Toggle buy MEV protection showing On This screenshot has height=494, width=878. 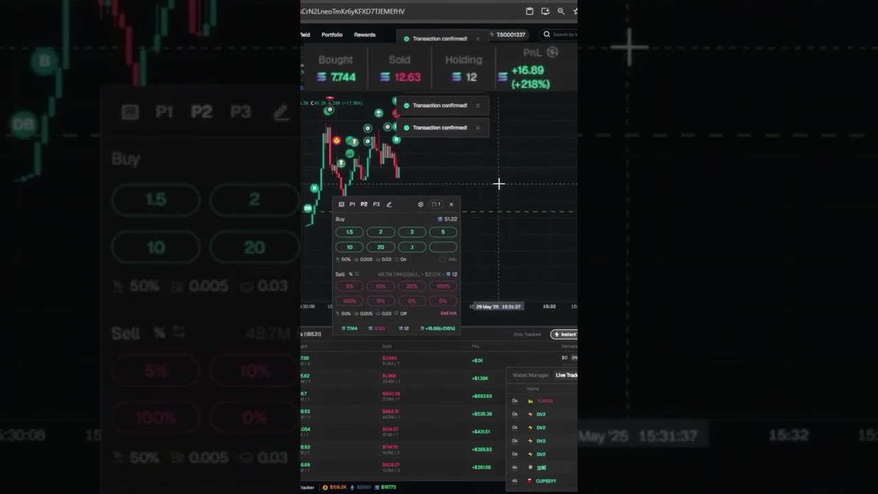pyautogui.click(x=401, y=259)
